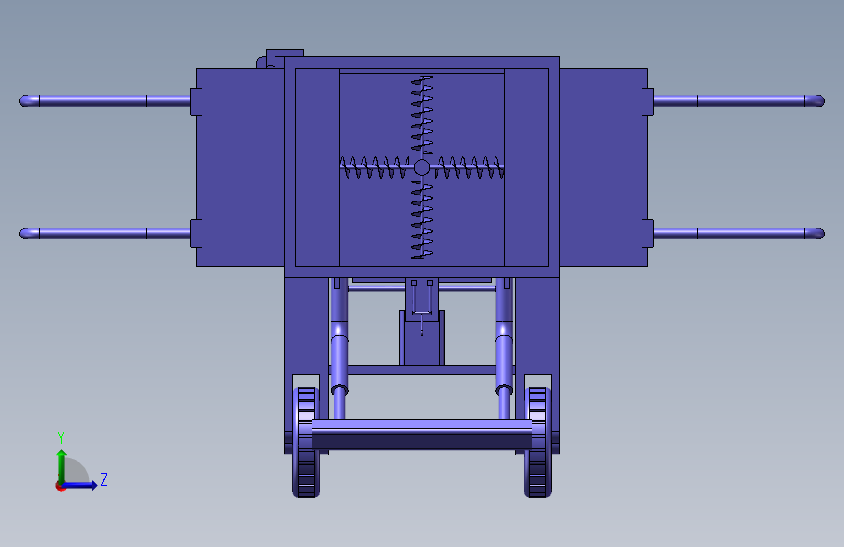The image size is (844, 547).
Task: Select the right vertical support tube
Action: click(504, 348)
